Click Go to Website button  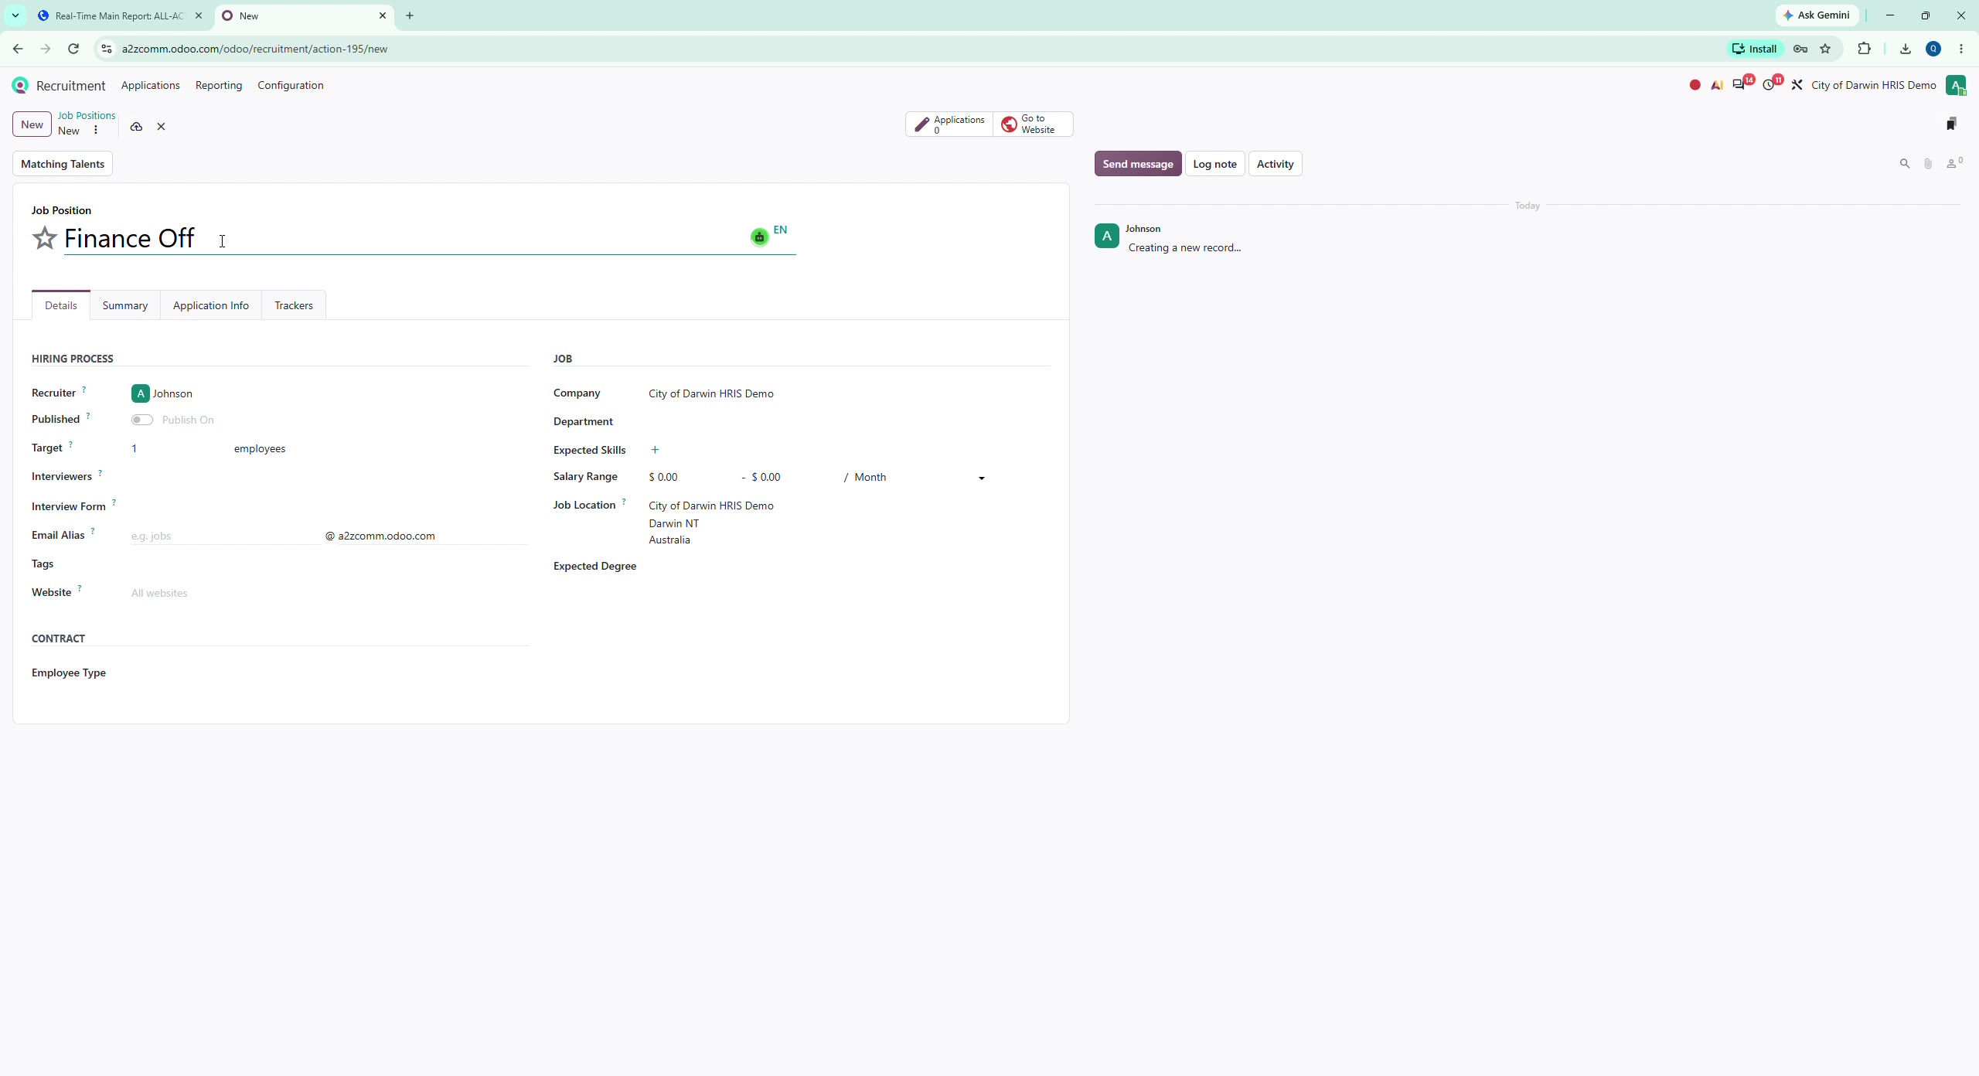(1034, 124)
